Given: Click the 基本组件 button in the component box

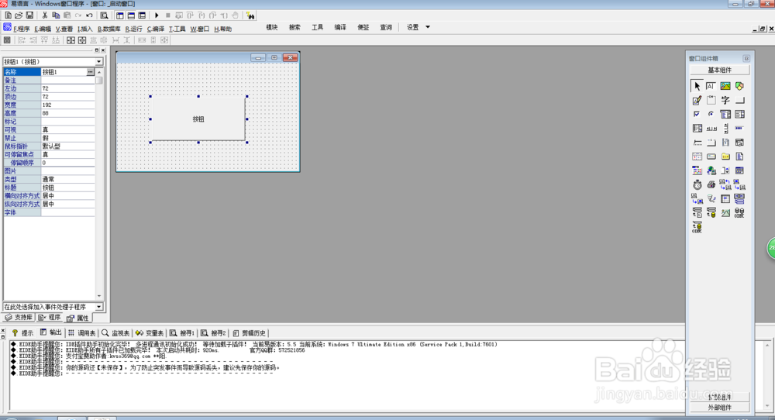Looking at the screenshot, I should point(720,71).
